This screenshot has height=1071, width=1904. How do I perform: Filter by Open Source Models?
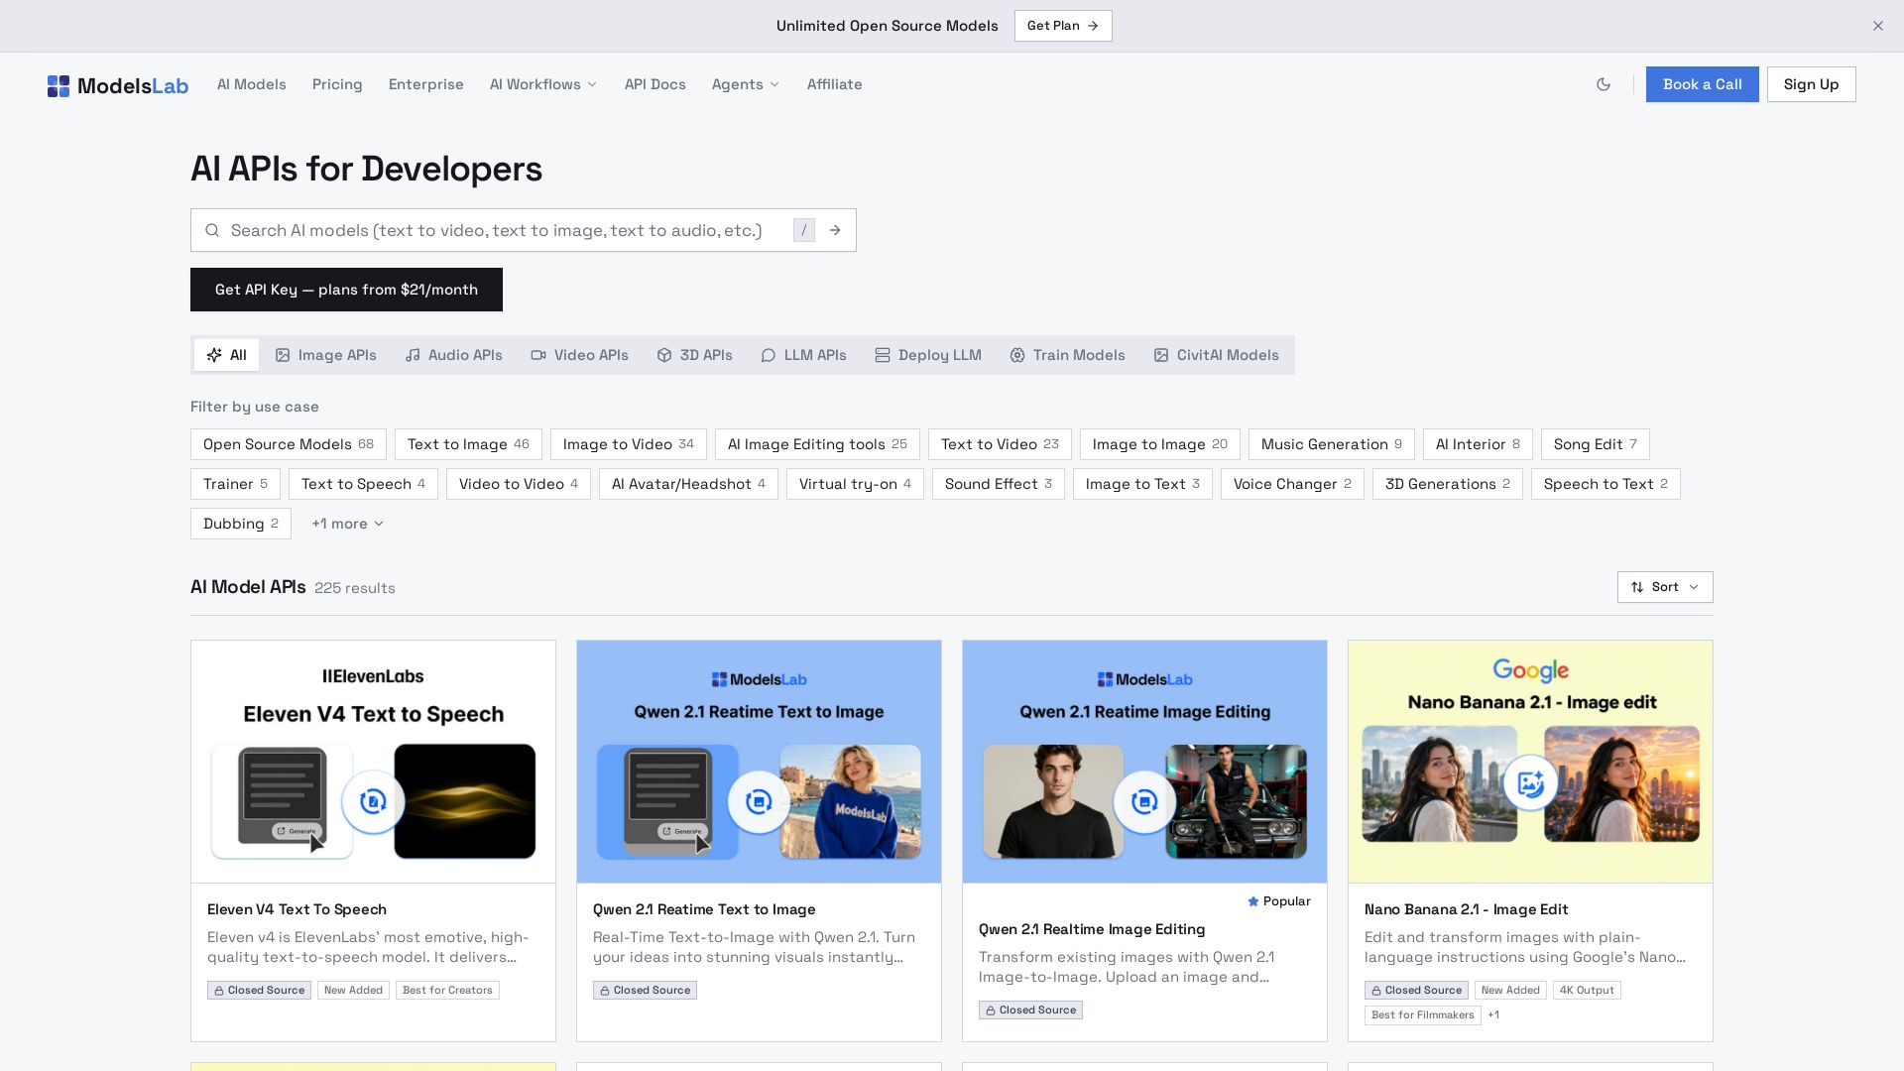(x=289, y=444)
